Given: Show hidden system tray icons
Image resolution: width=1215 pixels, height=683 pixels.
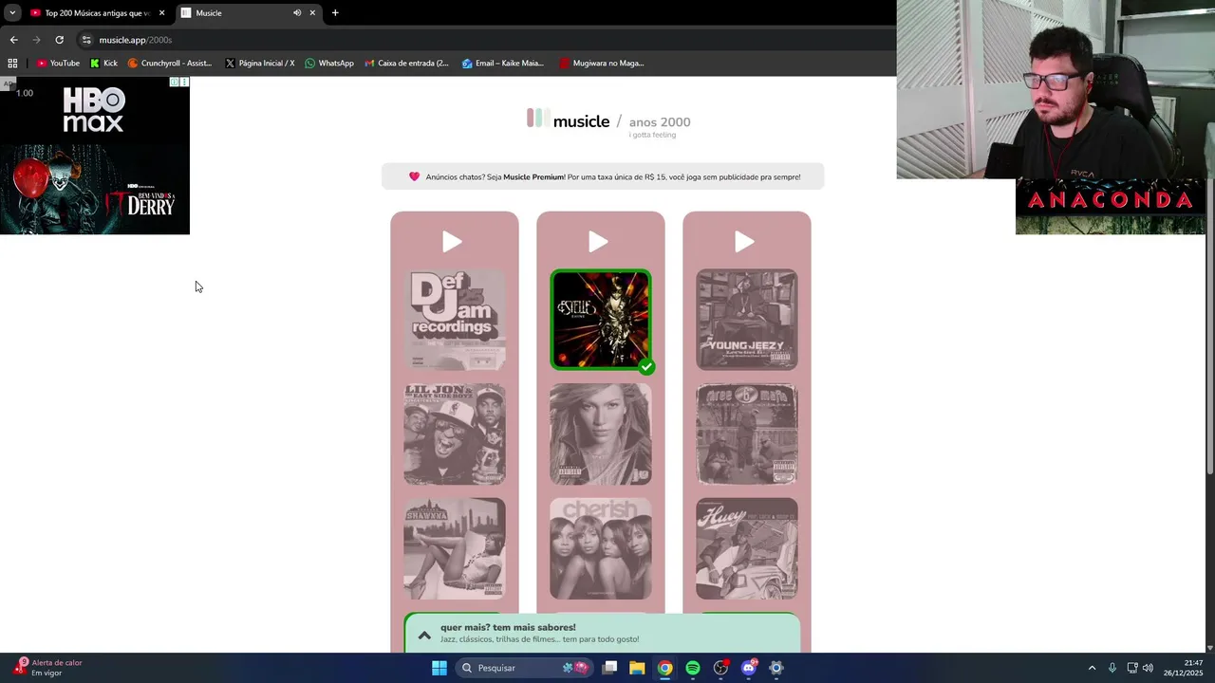Looking at the screenshot, I should pos(1092,668).
